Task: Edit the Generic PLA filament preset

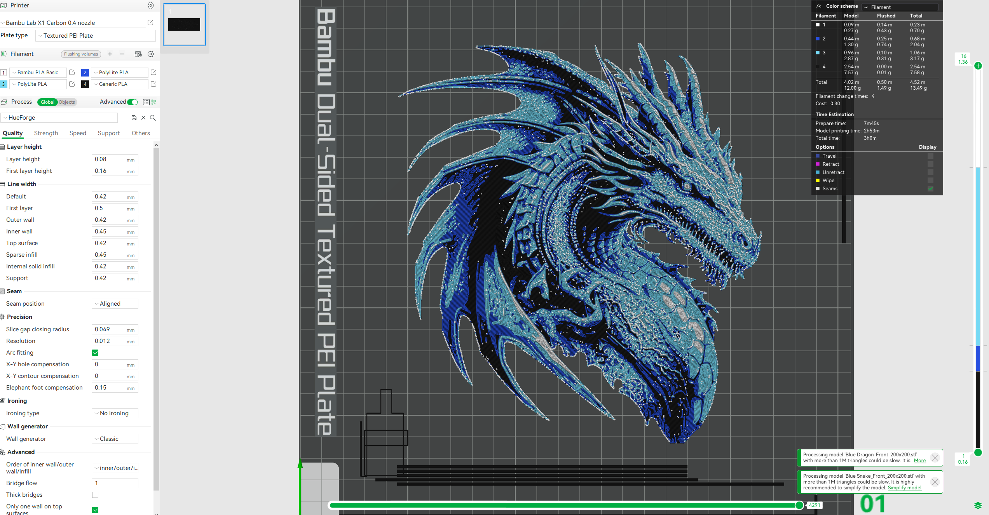Action: 153,84
